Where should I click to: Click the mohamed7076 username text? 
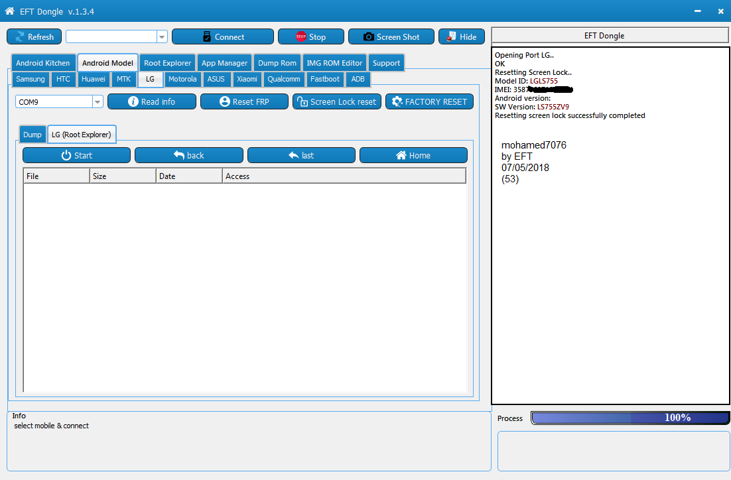pyautogui.click(x=534, y=145)
